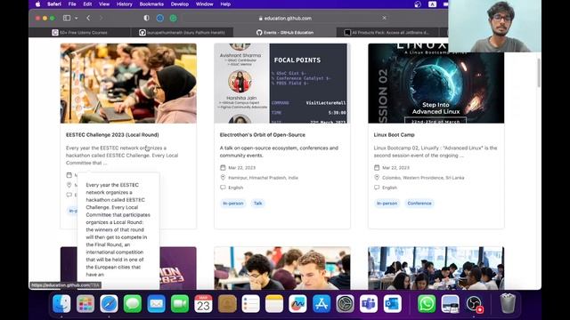Viewport: 570px width, 320px height.
Task: Open the Notes app in the dock
Action: pyautogui.click(x=274, y=304)
